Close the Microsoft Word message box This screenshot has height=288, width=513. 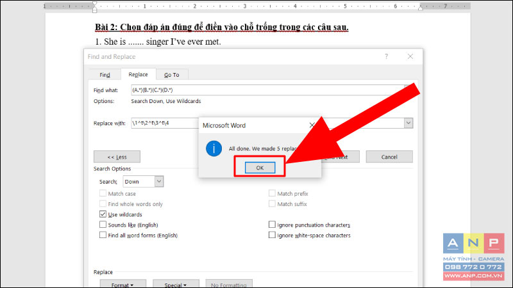click(312, 125)
